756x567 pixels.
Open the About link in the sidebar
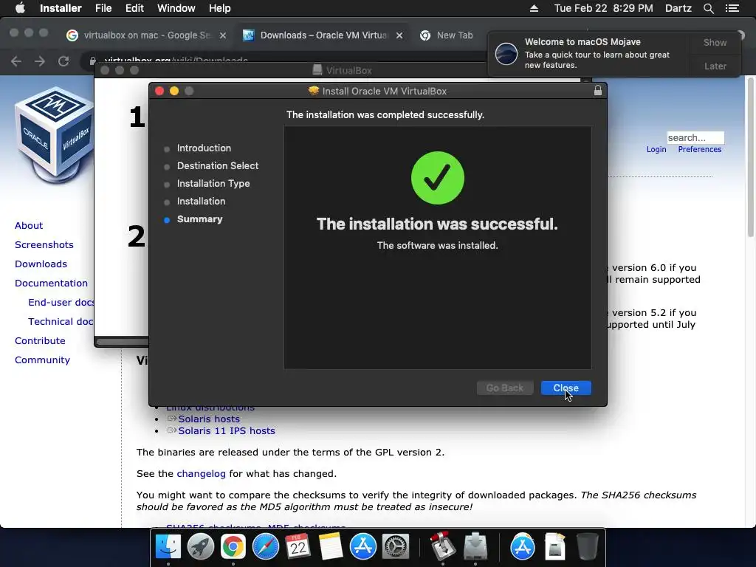29,226
